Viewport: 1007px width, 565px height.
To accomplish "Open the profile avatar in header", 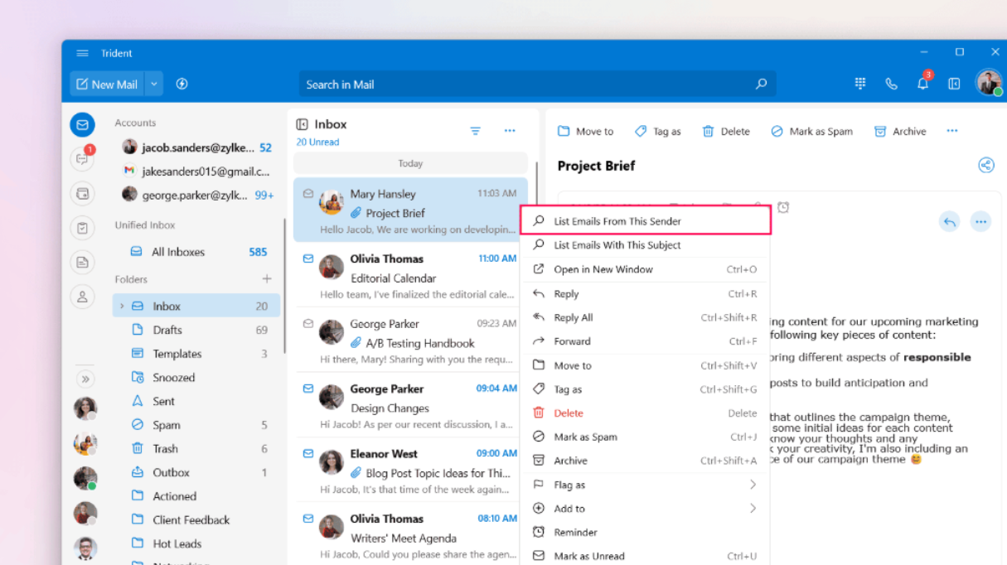I will pyautogui.click(x=988, y=82).
